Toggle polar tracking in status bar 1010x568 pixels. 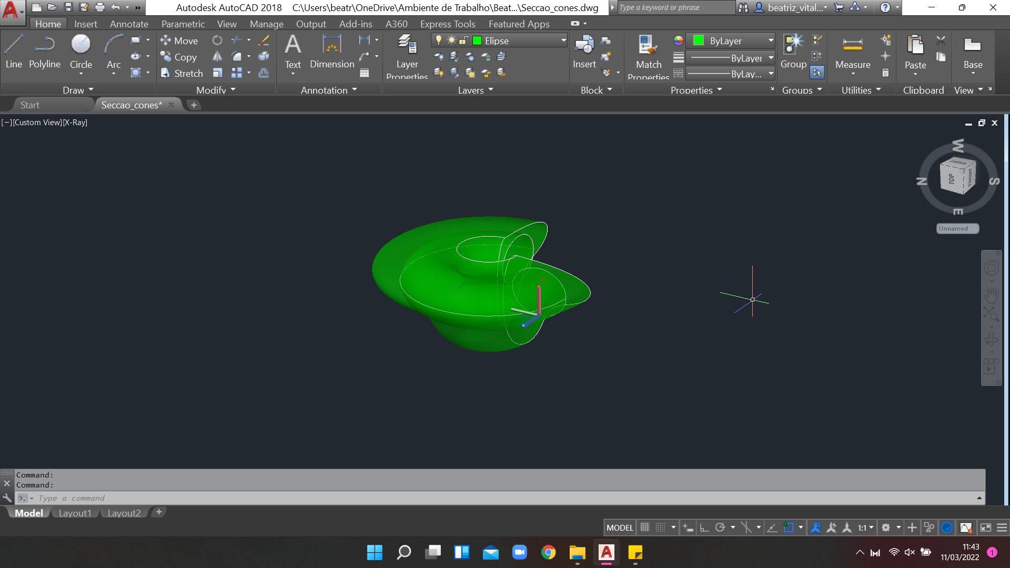point(720,527)
